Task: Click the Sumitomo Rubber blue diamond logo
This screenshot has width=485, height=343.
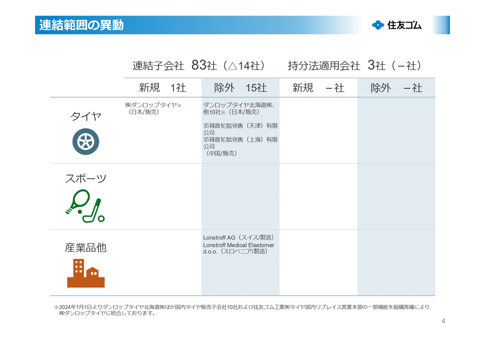Action: [378, 25]
